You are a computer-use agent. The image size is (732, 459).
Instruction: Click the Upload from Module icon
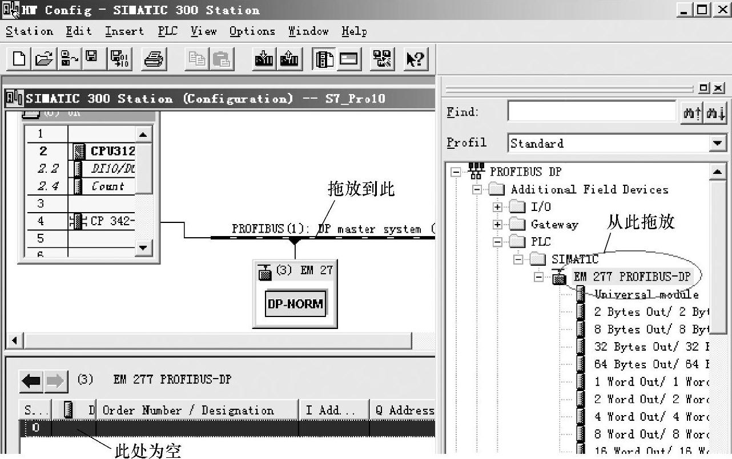coord(290,59)
